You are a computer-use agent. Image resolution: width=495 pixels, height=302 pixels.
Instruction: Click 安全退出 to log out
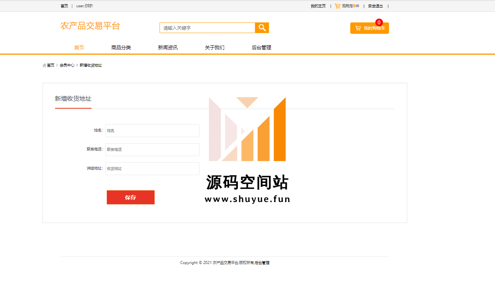pos(375,6)
